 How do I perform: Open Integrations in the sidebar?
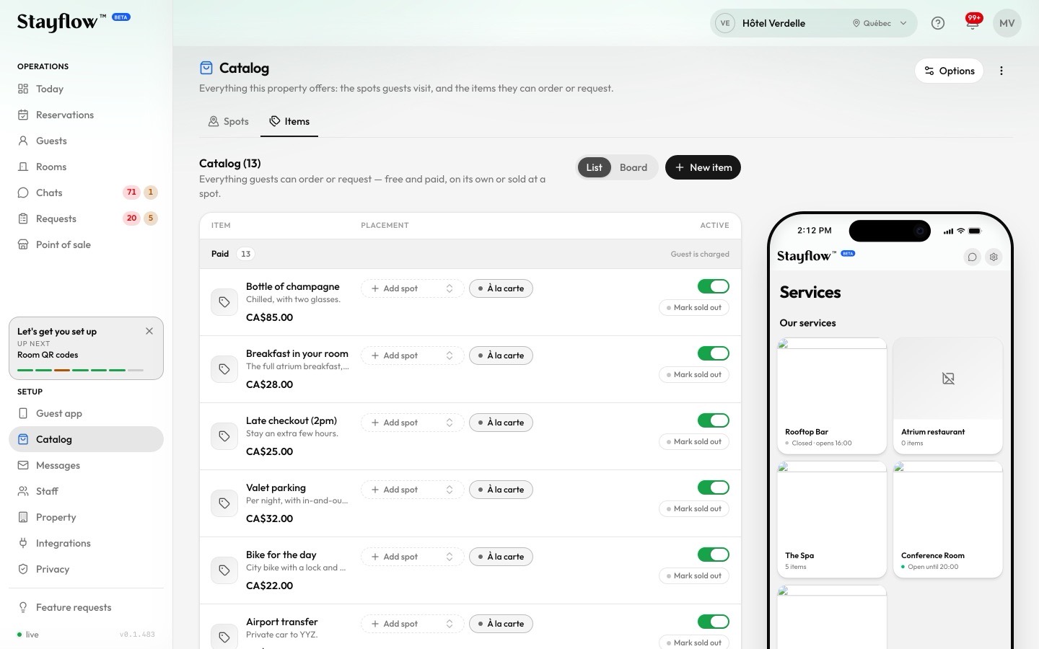tap(86, 543)
